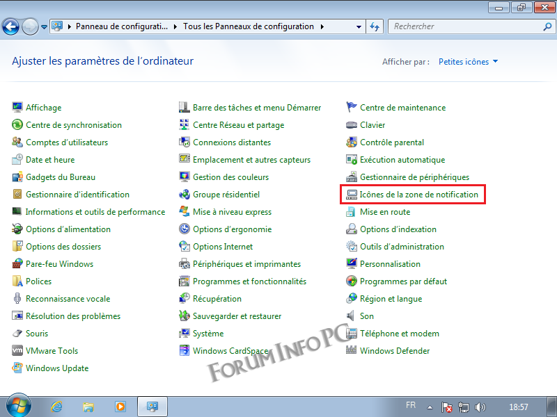Click the Contrôle parental icon

click(x=352, y=142)
